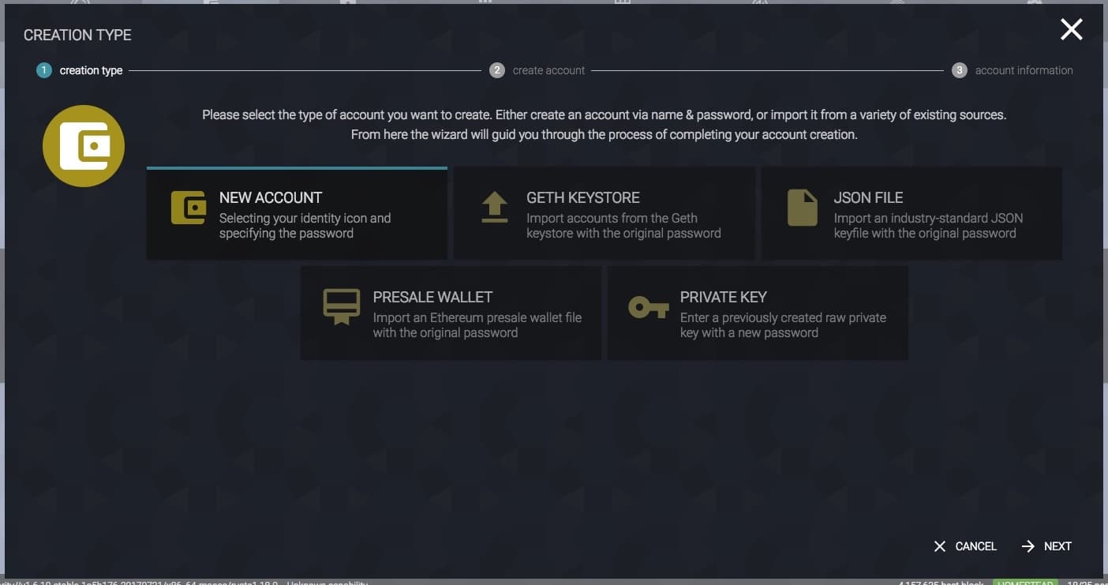Select the NEW ACCOUNT option title
The image size is (1108, 585).
271,197
